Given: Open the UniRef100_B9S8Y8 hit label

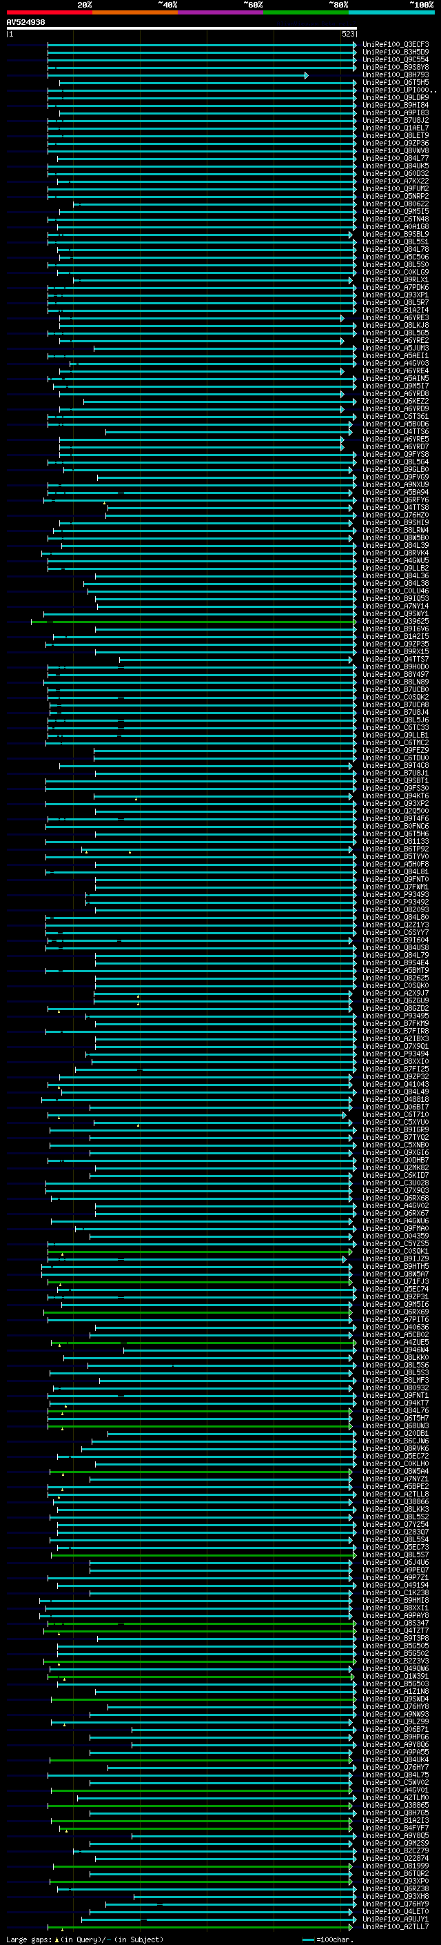Looking at the screenshot, I should 396,67.
